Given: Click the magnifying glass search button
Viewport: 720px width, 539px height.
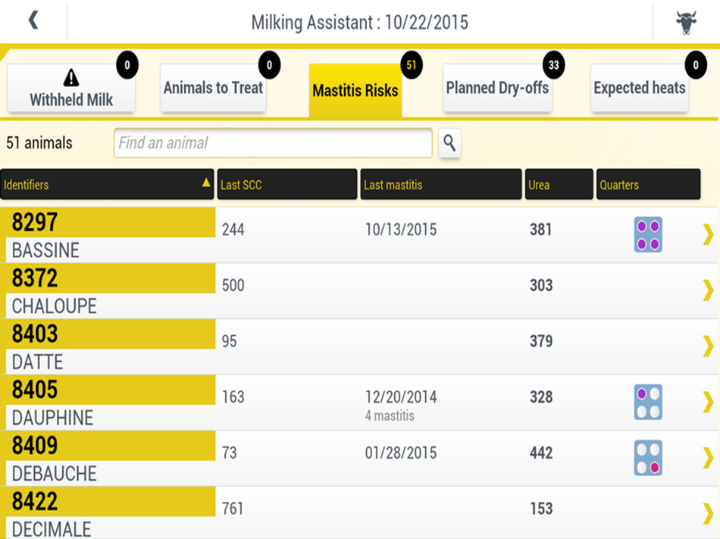Looking at the screenshot, I should tap(449, 143).
